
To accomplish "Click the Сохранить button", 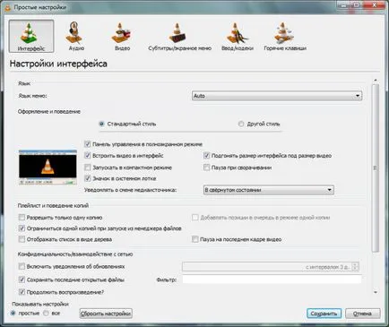I will tap(324, 314).
